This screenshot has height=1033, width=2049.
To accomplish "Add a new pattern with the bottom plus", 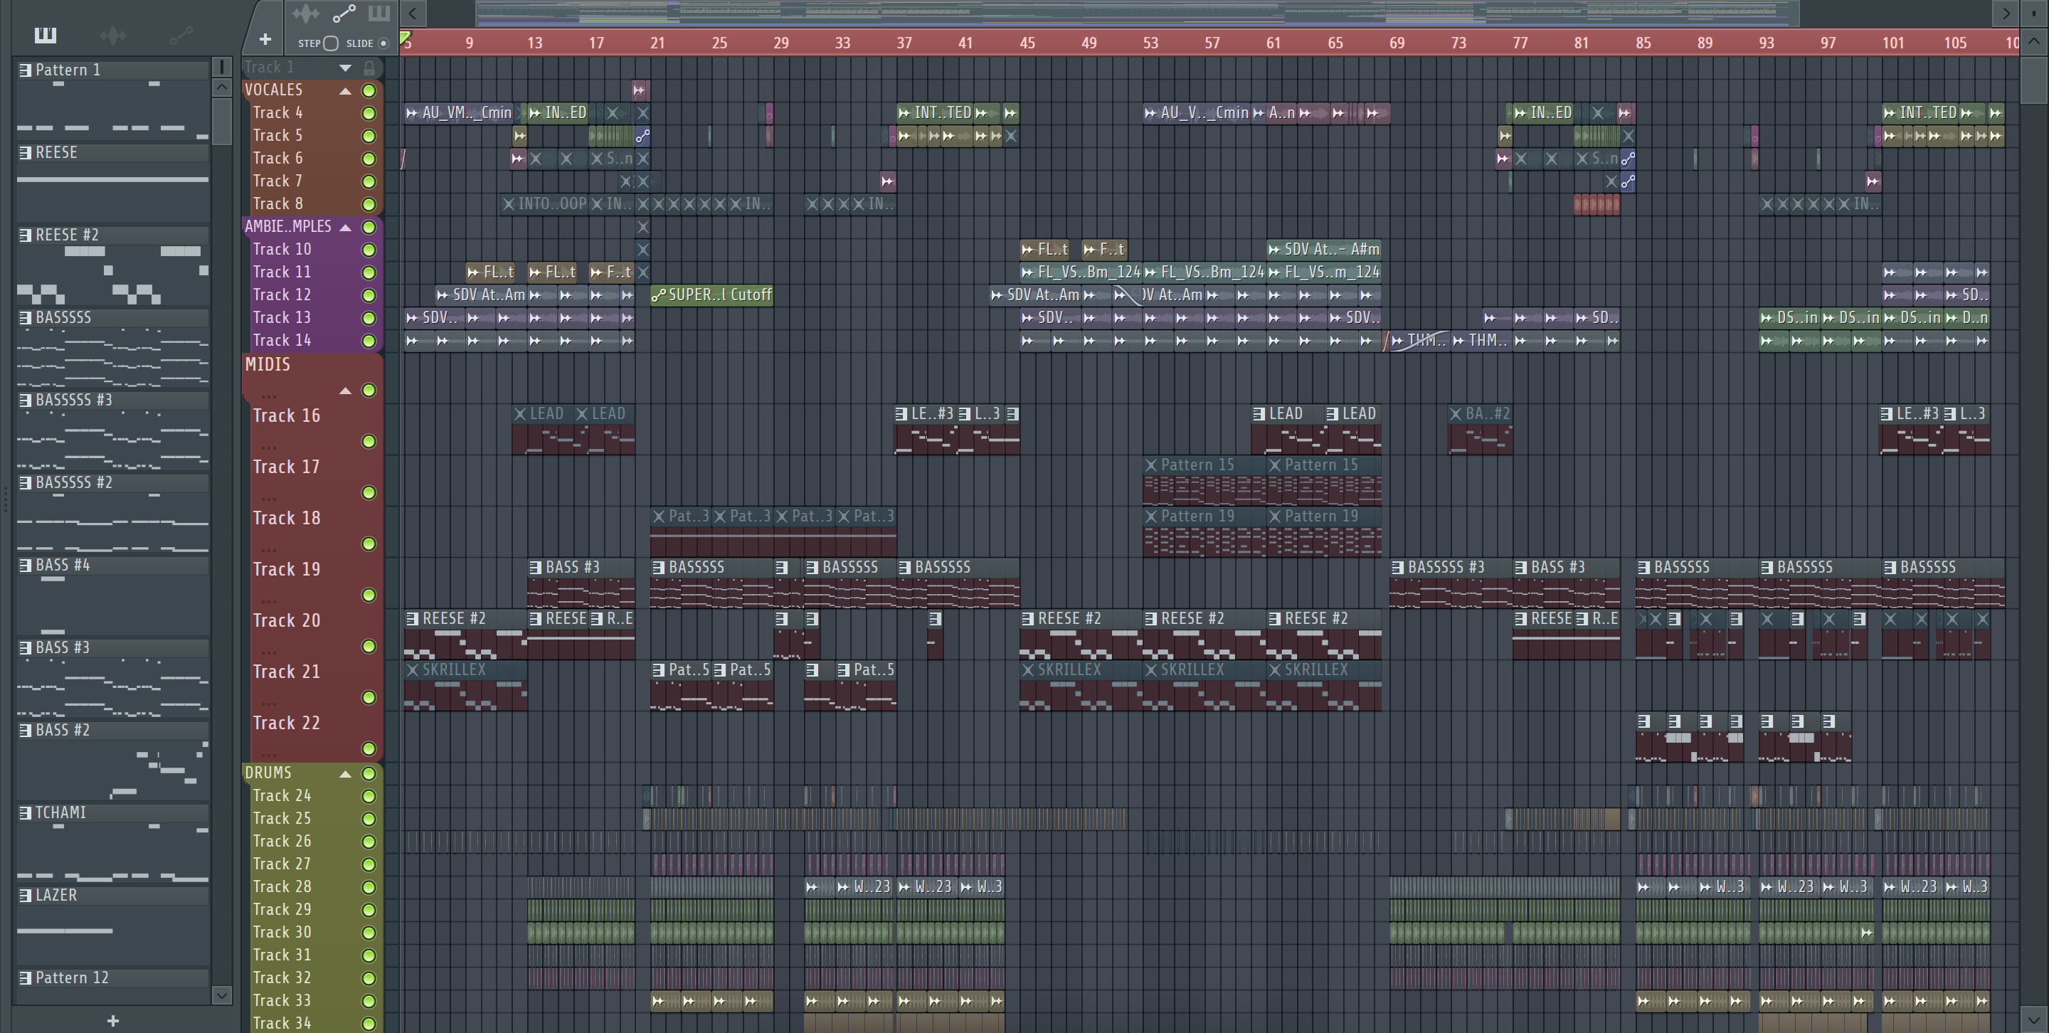I will click(113, 1020).
